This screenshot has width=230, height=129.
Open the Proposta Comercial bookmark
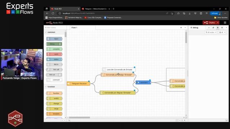pyautogui.click(x=113, y=18)
